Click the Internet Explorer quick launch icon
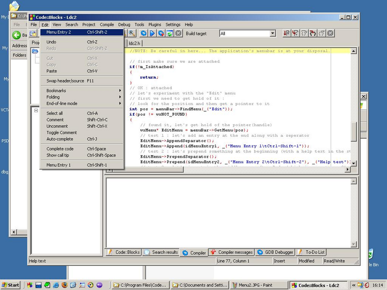The height and width of the screenshot is (290, 387). pyautogui.click(x=56, y=285)
